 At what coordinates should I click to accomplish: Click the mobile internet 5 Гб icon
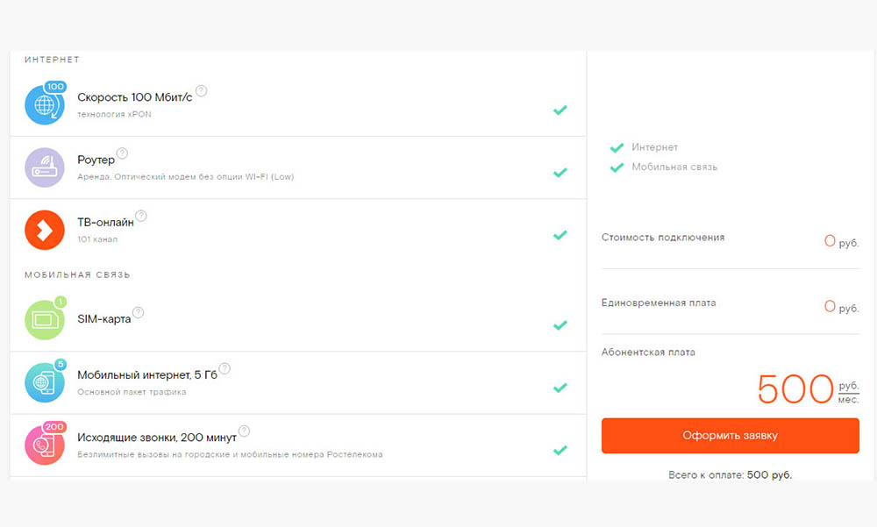44,382
